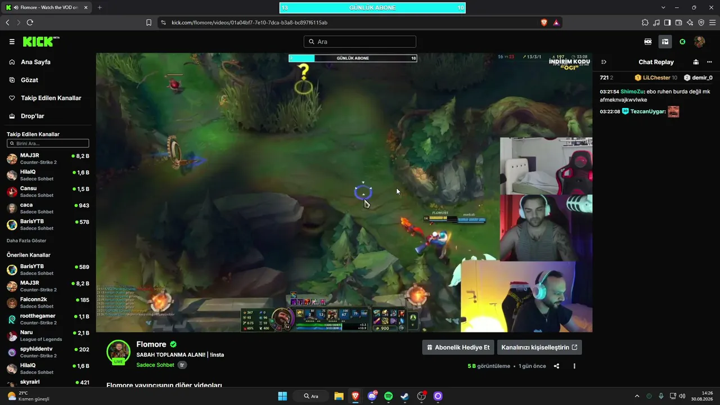Open spyhiddentv recommended channel

(48, 352)
